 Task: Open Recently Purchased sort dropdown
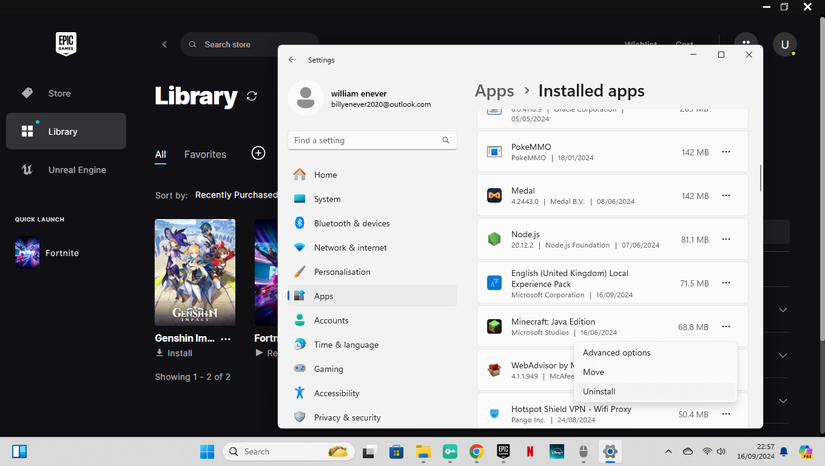[x=236, y=195]
